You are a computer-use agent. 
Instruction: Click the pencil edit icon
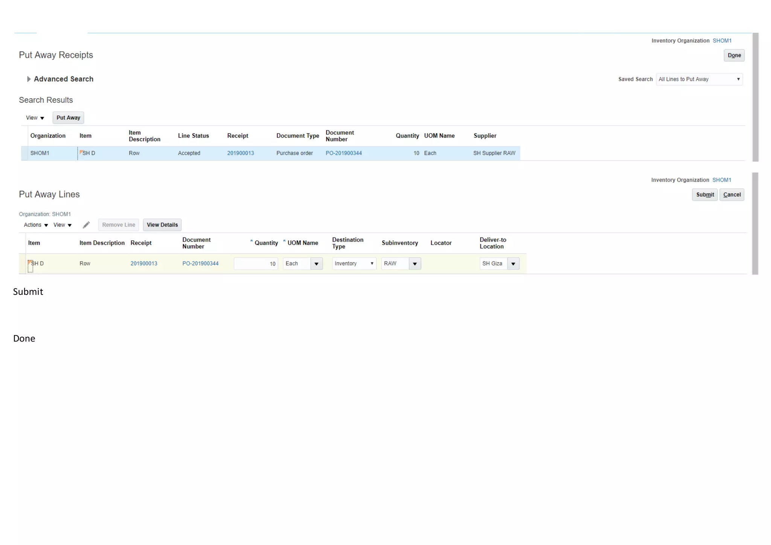point(86,225)
